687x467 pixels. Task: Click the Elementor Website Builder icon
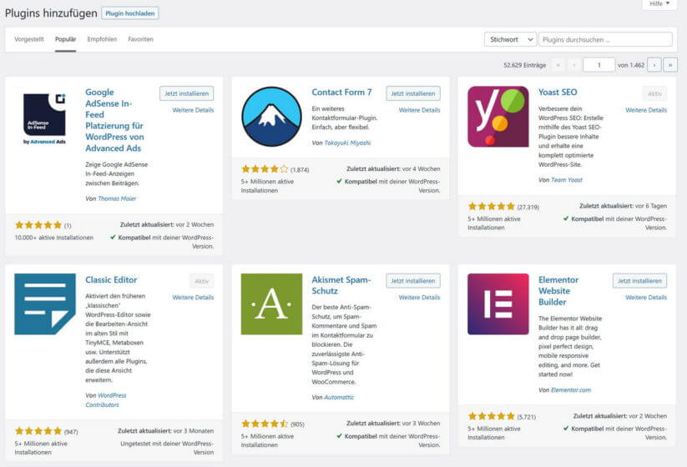pyautogui.click(x=498, y=304)
